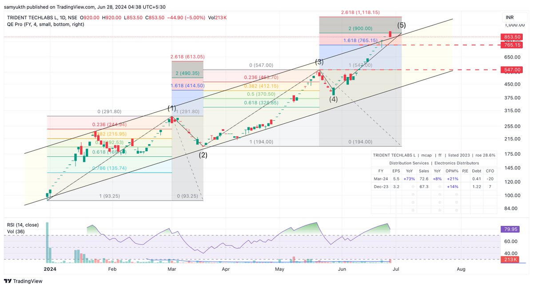Select the 0 (194.00) Fibonacci label
Viewport: 533px width, 288px height.
[x=361, y=142]
